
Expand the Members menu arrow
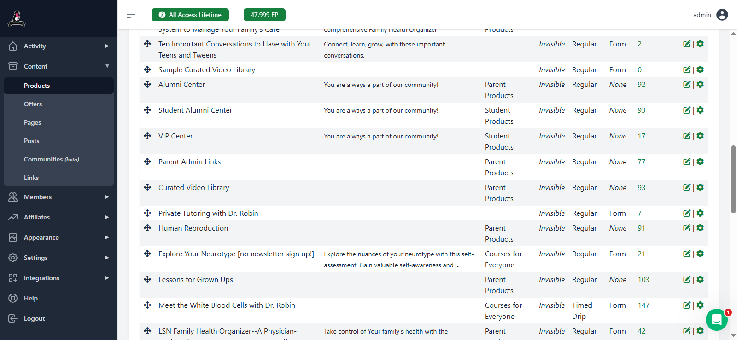(x=107, y=197)
